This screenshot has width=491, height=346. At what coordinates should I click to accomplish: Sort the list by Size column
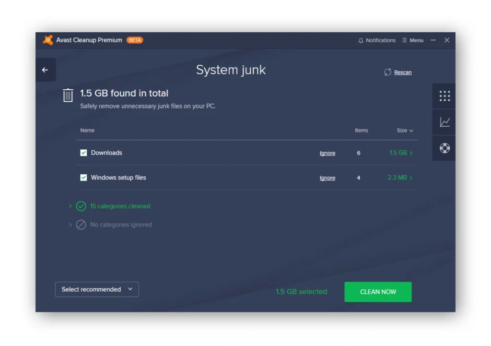pos(404,131)
